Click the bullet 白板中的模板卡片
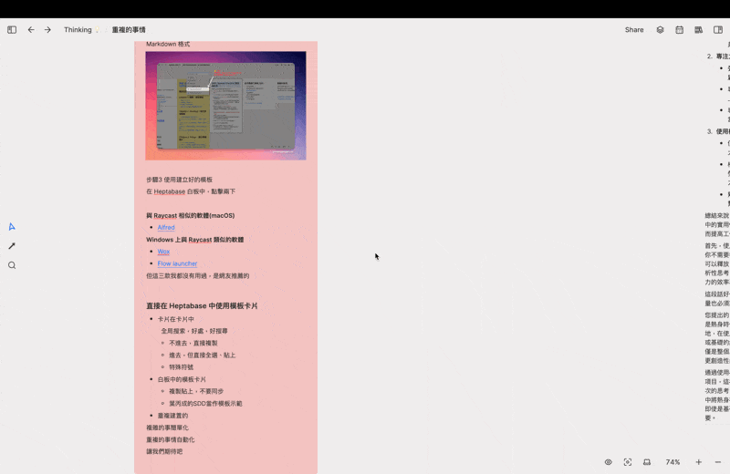The height and width of the screenshot is (474, 730). click(182, 379)
